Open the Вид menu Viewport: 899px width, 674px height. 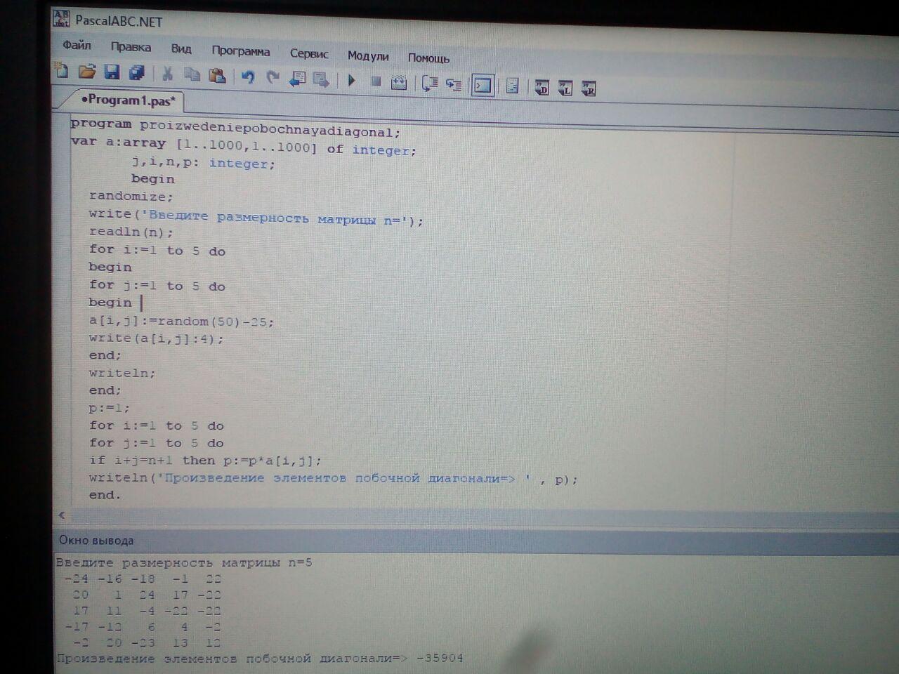181,48
